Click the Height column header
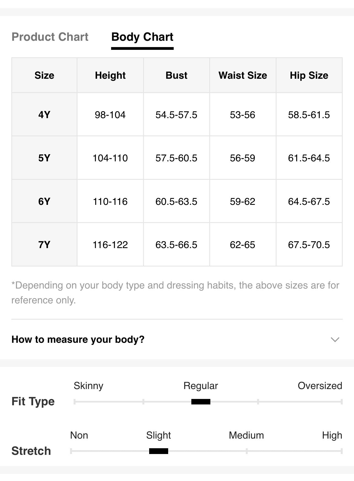The width and height of the screenshot is (354, 481). pos(110,75)
